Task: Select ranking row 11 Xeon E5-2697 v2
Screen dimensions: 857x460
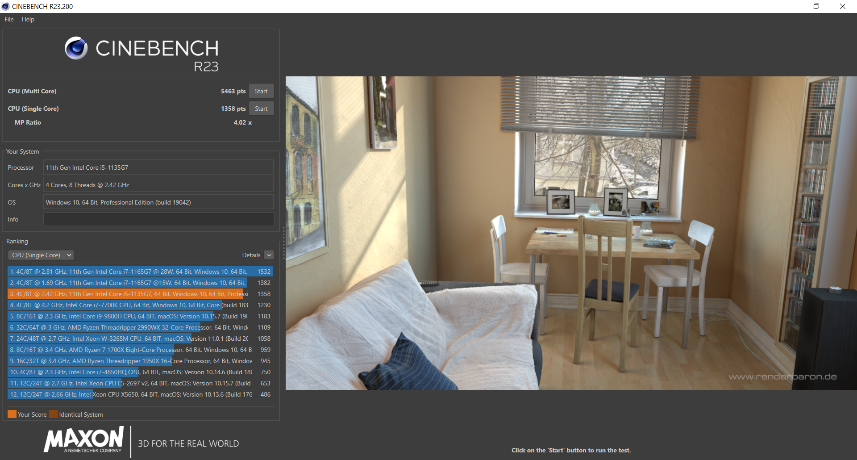Action: tap(140, 383)
